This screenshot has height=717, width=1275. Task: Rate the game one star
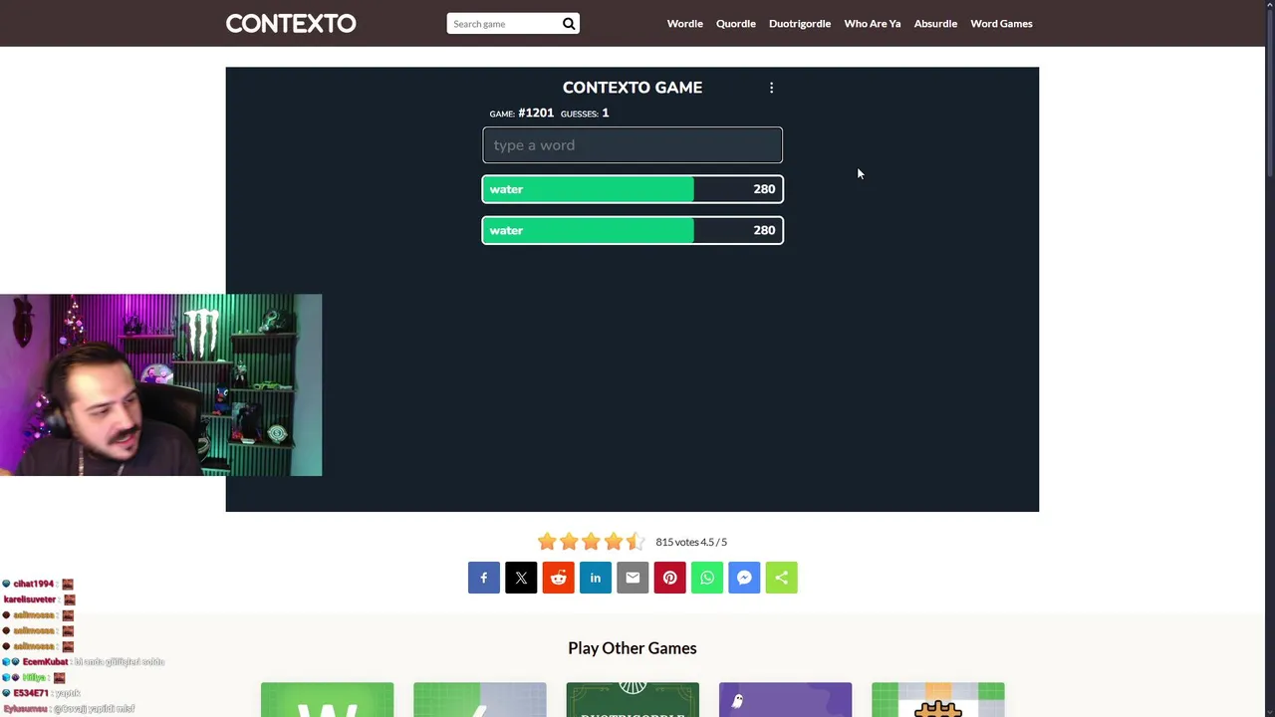(x=547, y=542)
